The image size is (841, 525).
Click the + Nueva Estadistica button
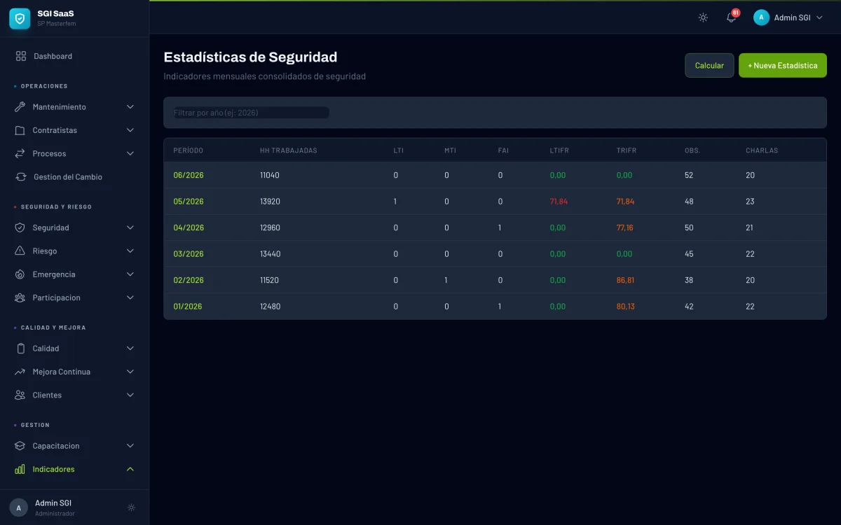(x=782, y=65)
